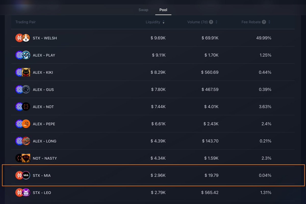
Task: Click the GUS token icon
Action: [26, 89]
